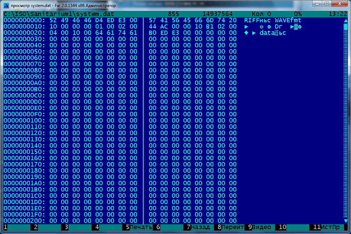Maximize the Far Manager window
This screenshot has width=351, height=234.
coord(327,3)
